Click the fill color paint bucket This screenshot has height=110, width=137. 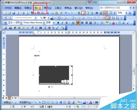coord(78,102)
